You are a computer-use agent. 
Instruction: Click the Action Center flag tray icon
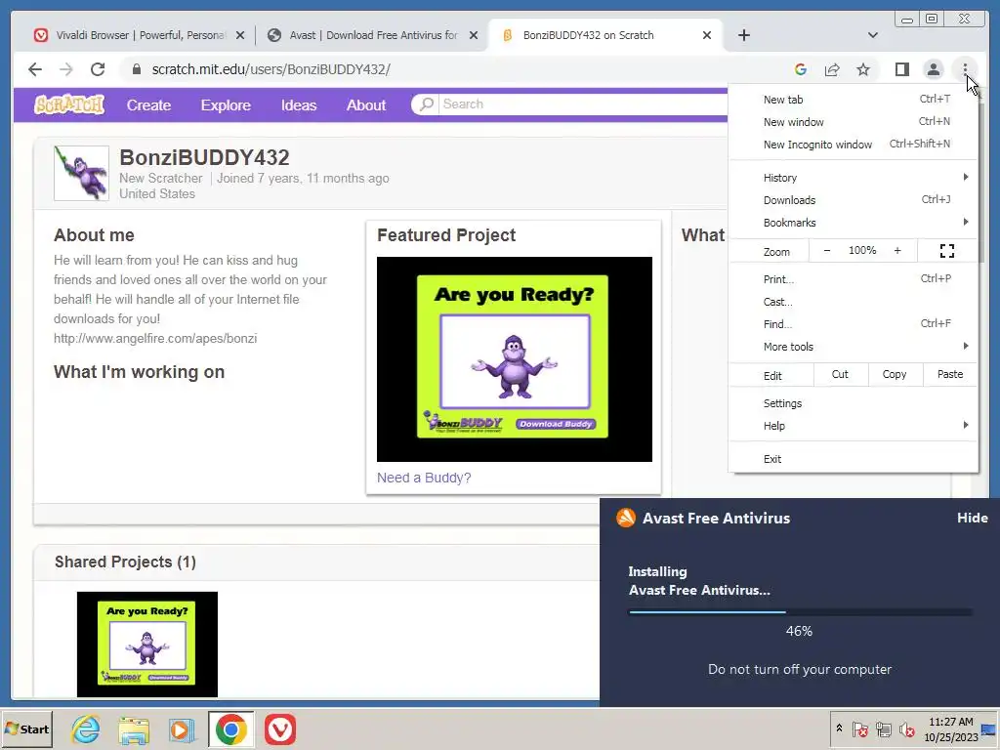pyautogui.click(x=860, y=729)
